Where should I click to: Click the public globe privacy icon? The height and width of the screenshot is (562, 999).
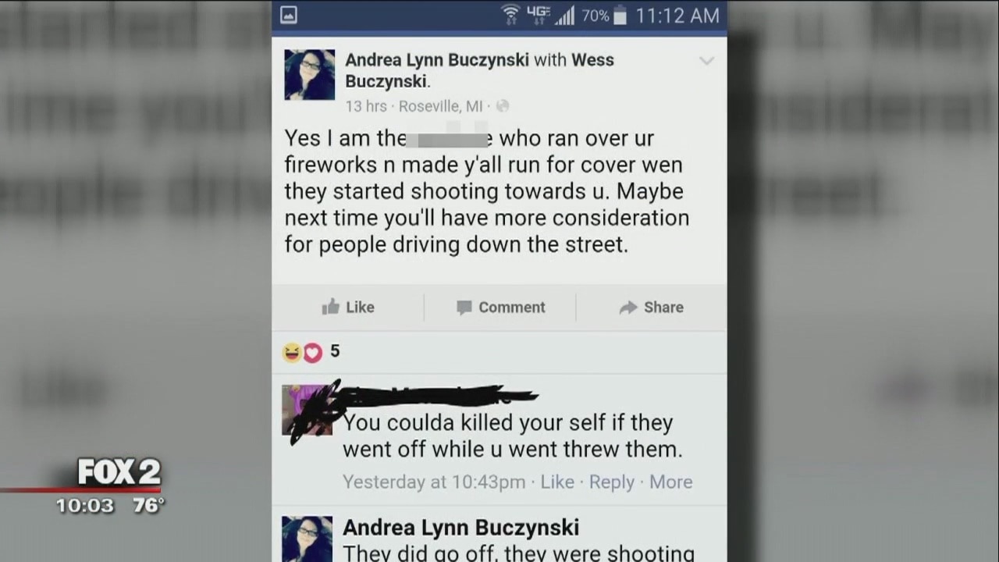click(503, 105)
